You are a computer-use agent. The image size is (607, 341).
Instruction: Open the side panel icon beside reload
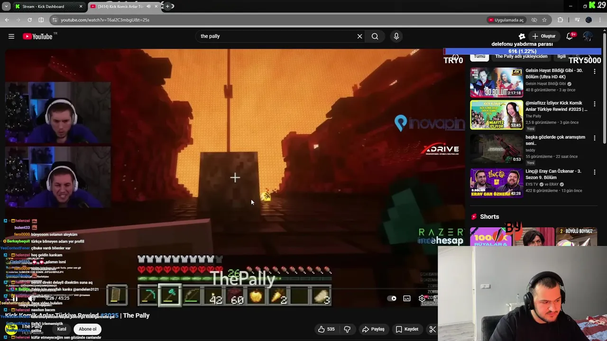pyautogui.click(x=41, y=20)
